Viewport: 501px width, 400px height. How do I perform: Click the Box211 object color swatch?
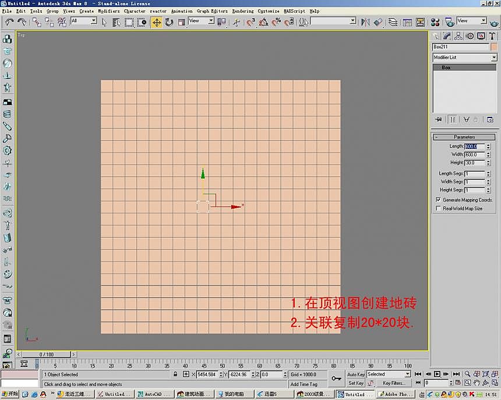(494, 47)
